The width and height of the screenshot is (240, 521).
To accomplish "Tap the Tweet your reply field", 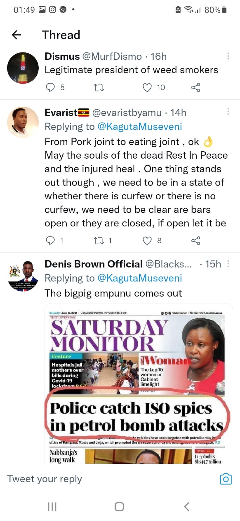I will (110, 479).
